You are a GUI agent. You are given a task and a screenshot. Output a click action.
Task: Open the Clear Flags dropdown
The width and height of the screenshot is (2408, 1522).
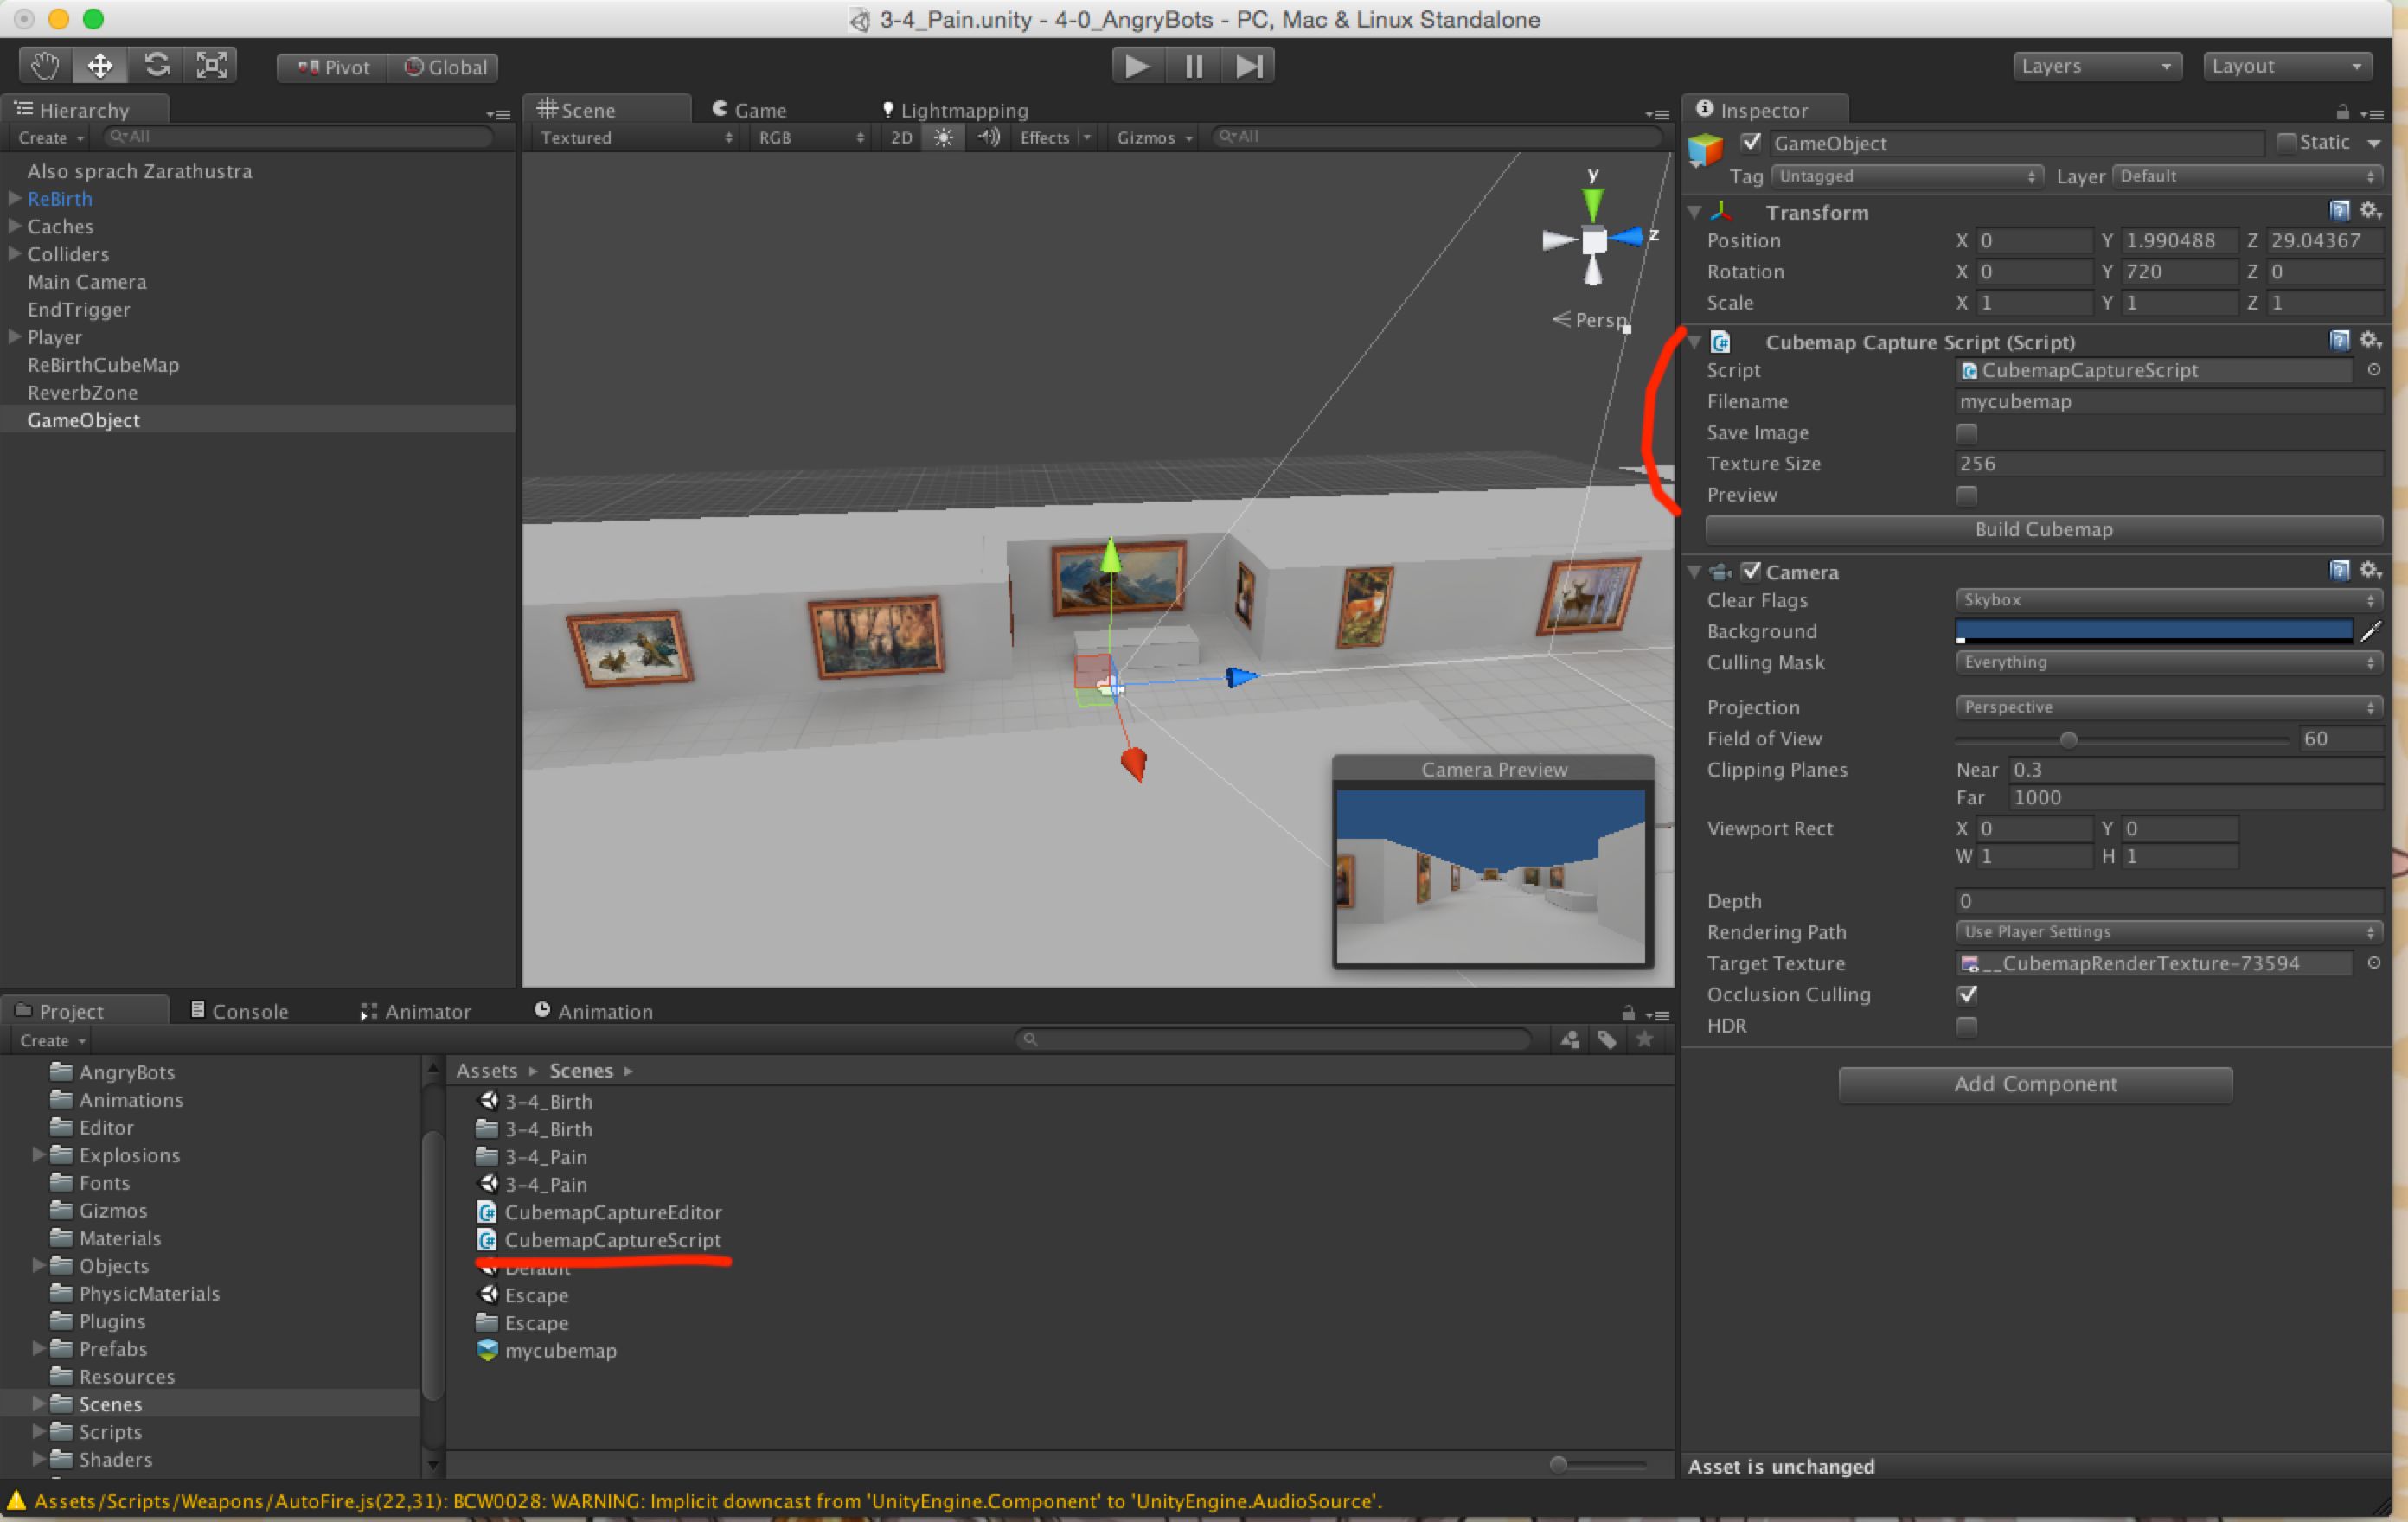click(2167, 600)
